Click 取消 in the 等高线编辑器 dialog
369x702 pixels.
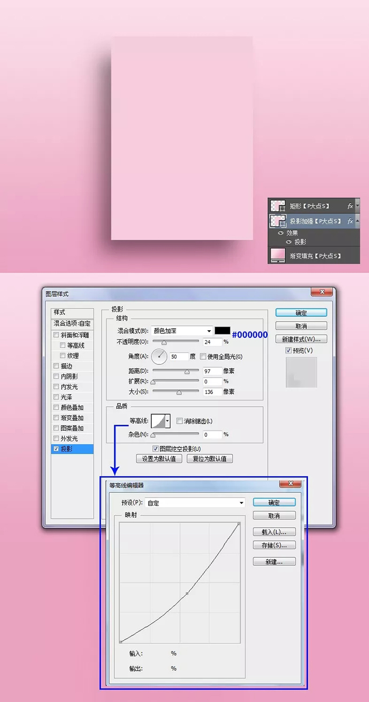(x=274, y=515)
